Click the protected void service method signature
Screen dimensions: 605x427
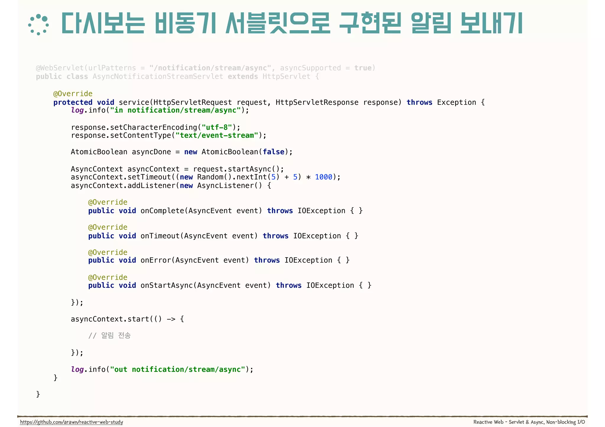coord(269,102)
